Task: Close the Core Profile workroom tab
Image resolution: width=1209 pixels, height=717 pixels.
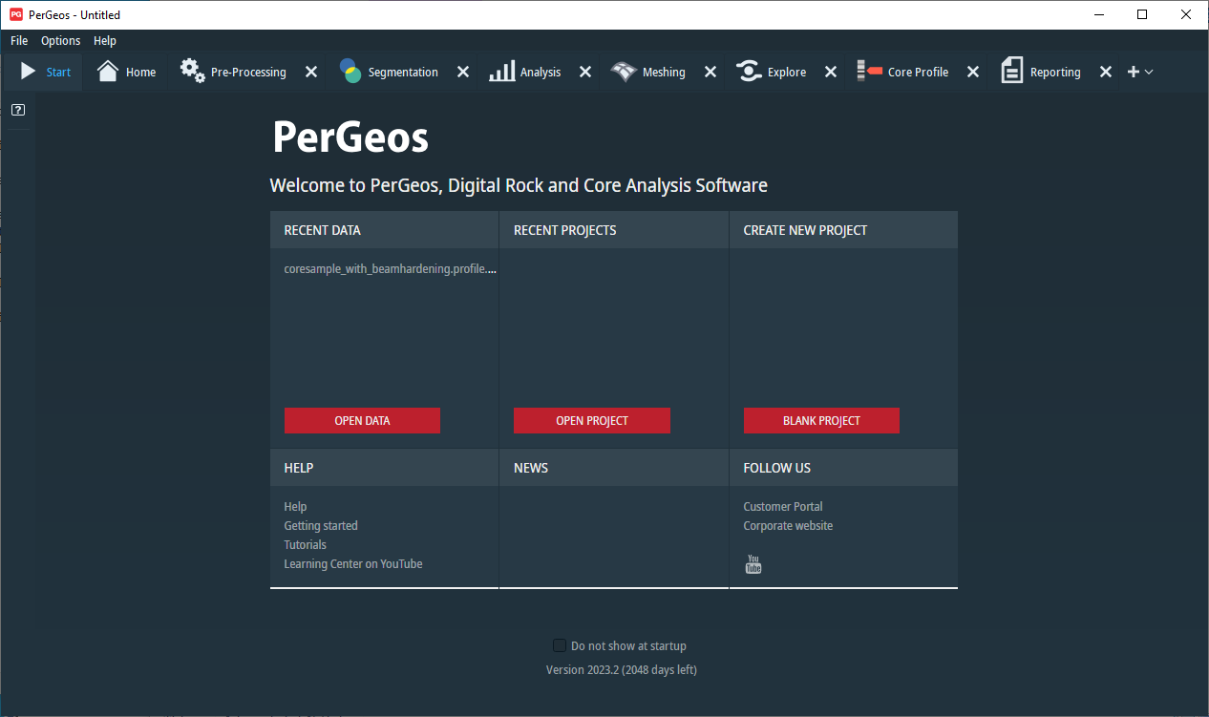Action: (973, 72)
